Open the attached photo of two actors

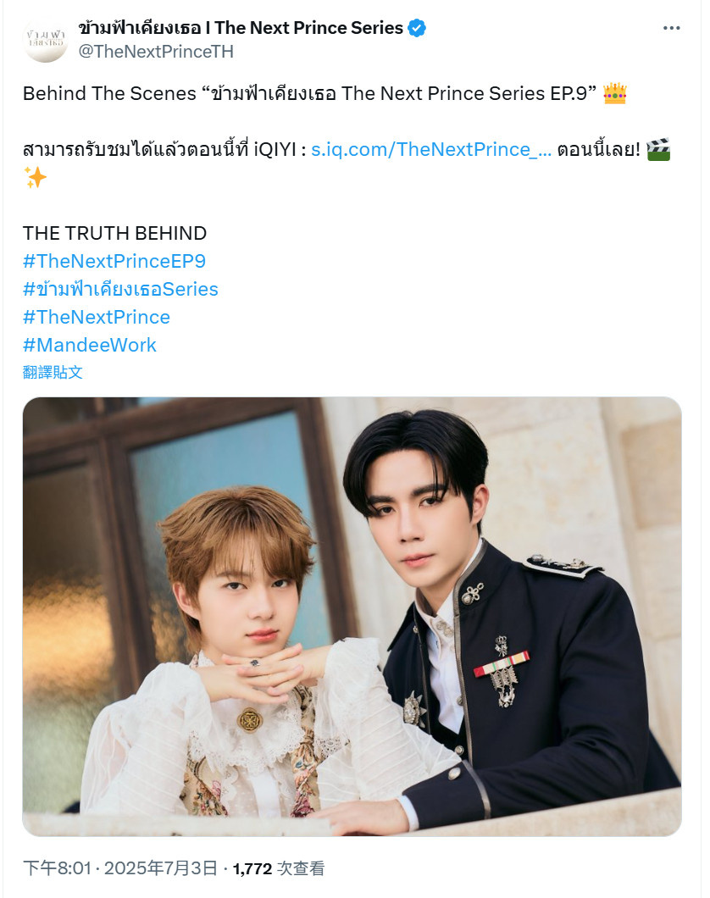352,616
